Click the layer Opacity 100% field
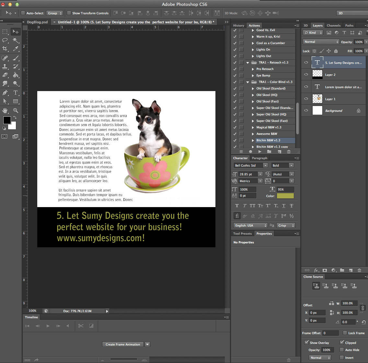The height and width of the screenshot is (363, 368). pyautogui.click(x=359, y=42)
